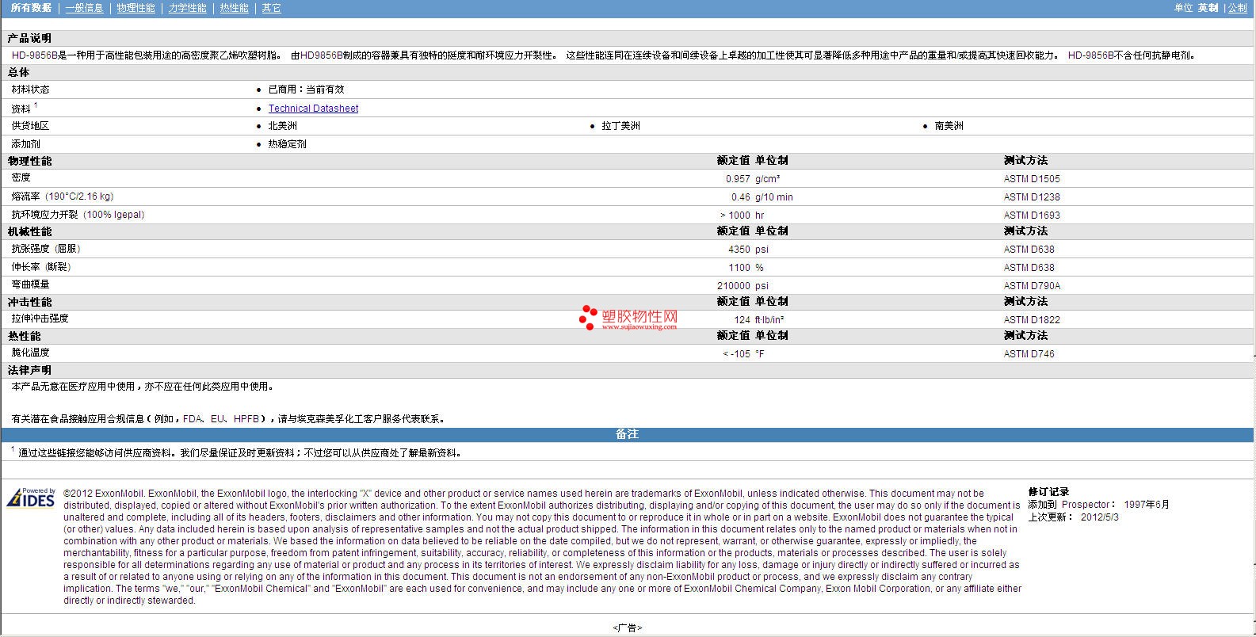Click the ASTM D1505 test method

pyautogui.click(x=1032, y=179)
